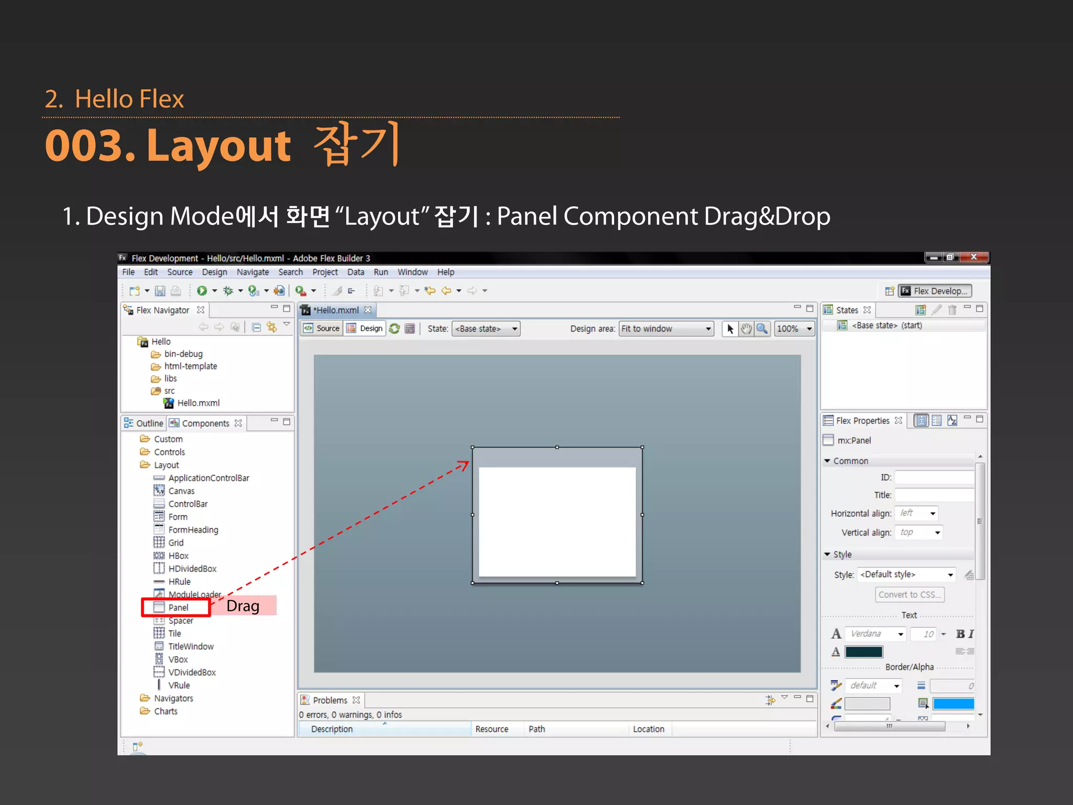Screen dimensions: 1073x805
Task: Click the Profile toolbar icon
Action: coord(254,291)
